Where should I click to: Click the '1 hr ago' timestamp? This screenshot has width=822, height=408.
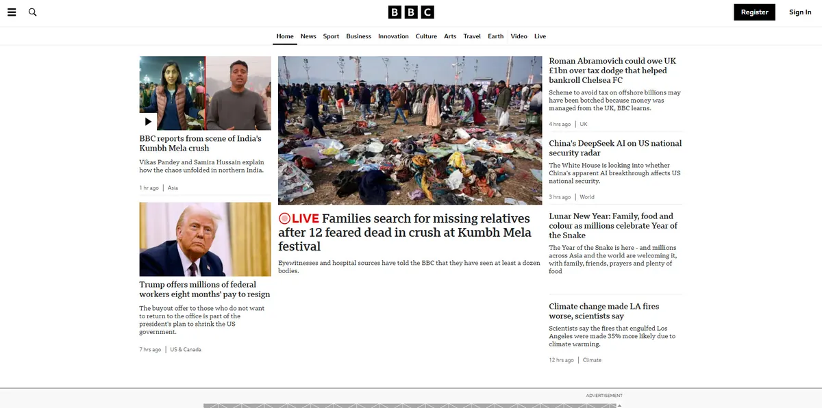149,188
